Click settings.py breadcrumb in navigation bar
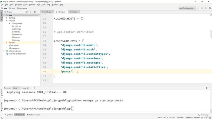Viewport: 212px width, 119px height. pos(22,8)
